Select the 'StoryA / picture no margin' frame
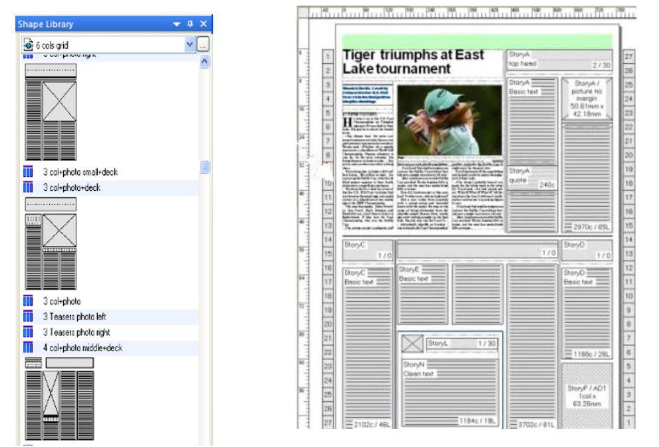The image size is (659, 447). point(587,99)
